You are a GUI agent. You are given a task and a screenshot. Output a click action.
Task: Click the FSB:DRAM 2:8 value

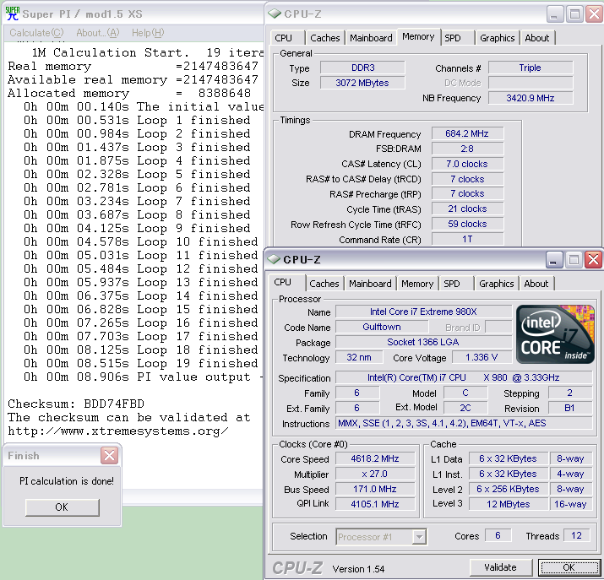pyautogui.click(x=467, y=149)
